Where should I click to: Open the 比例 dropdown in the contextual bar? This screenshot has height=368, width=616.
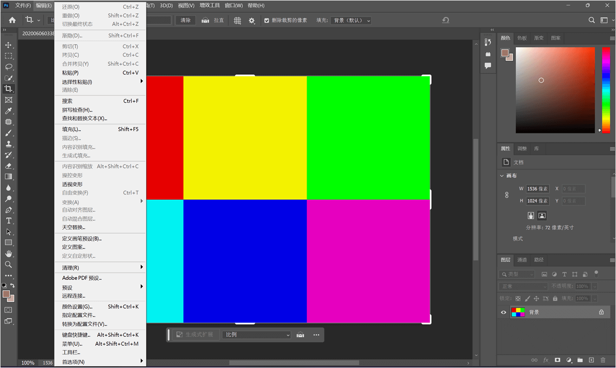point(257,334)
